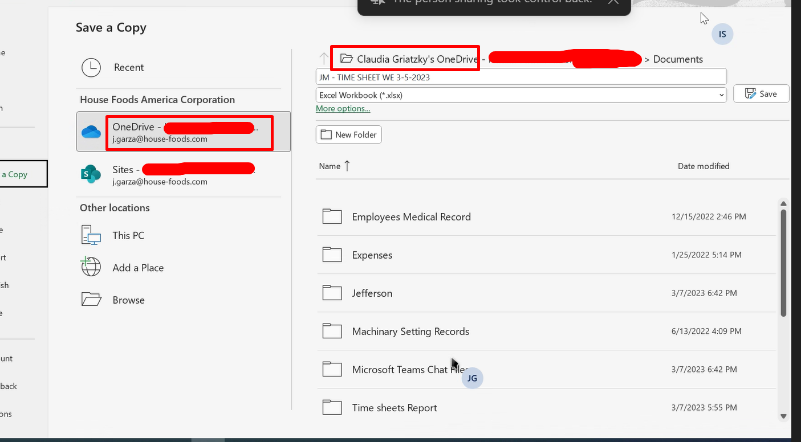This screenshot has width=801, height=442.
Task: Click the Add a Place icon
Action: (91, 267)
